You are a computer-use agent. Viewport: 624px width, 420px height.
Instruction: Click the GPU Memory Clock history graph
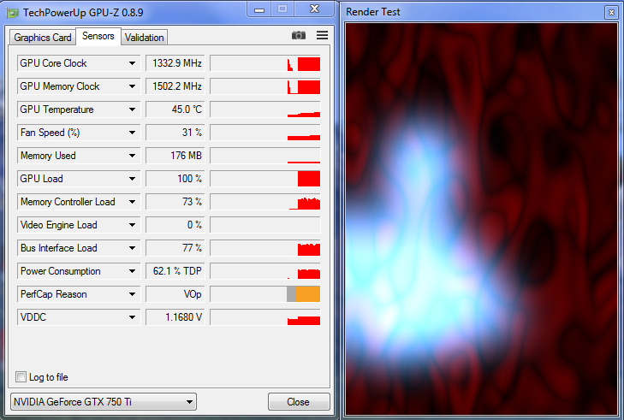(x=265, y=86)
